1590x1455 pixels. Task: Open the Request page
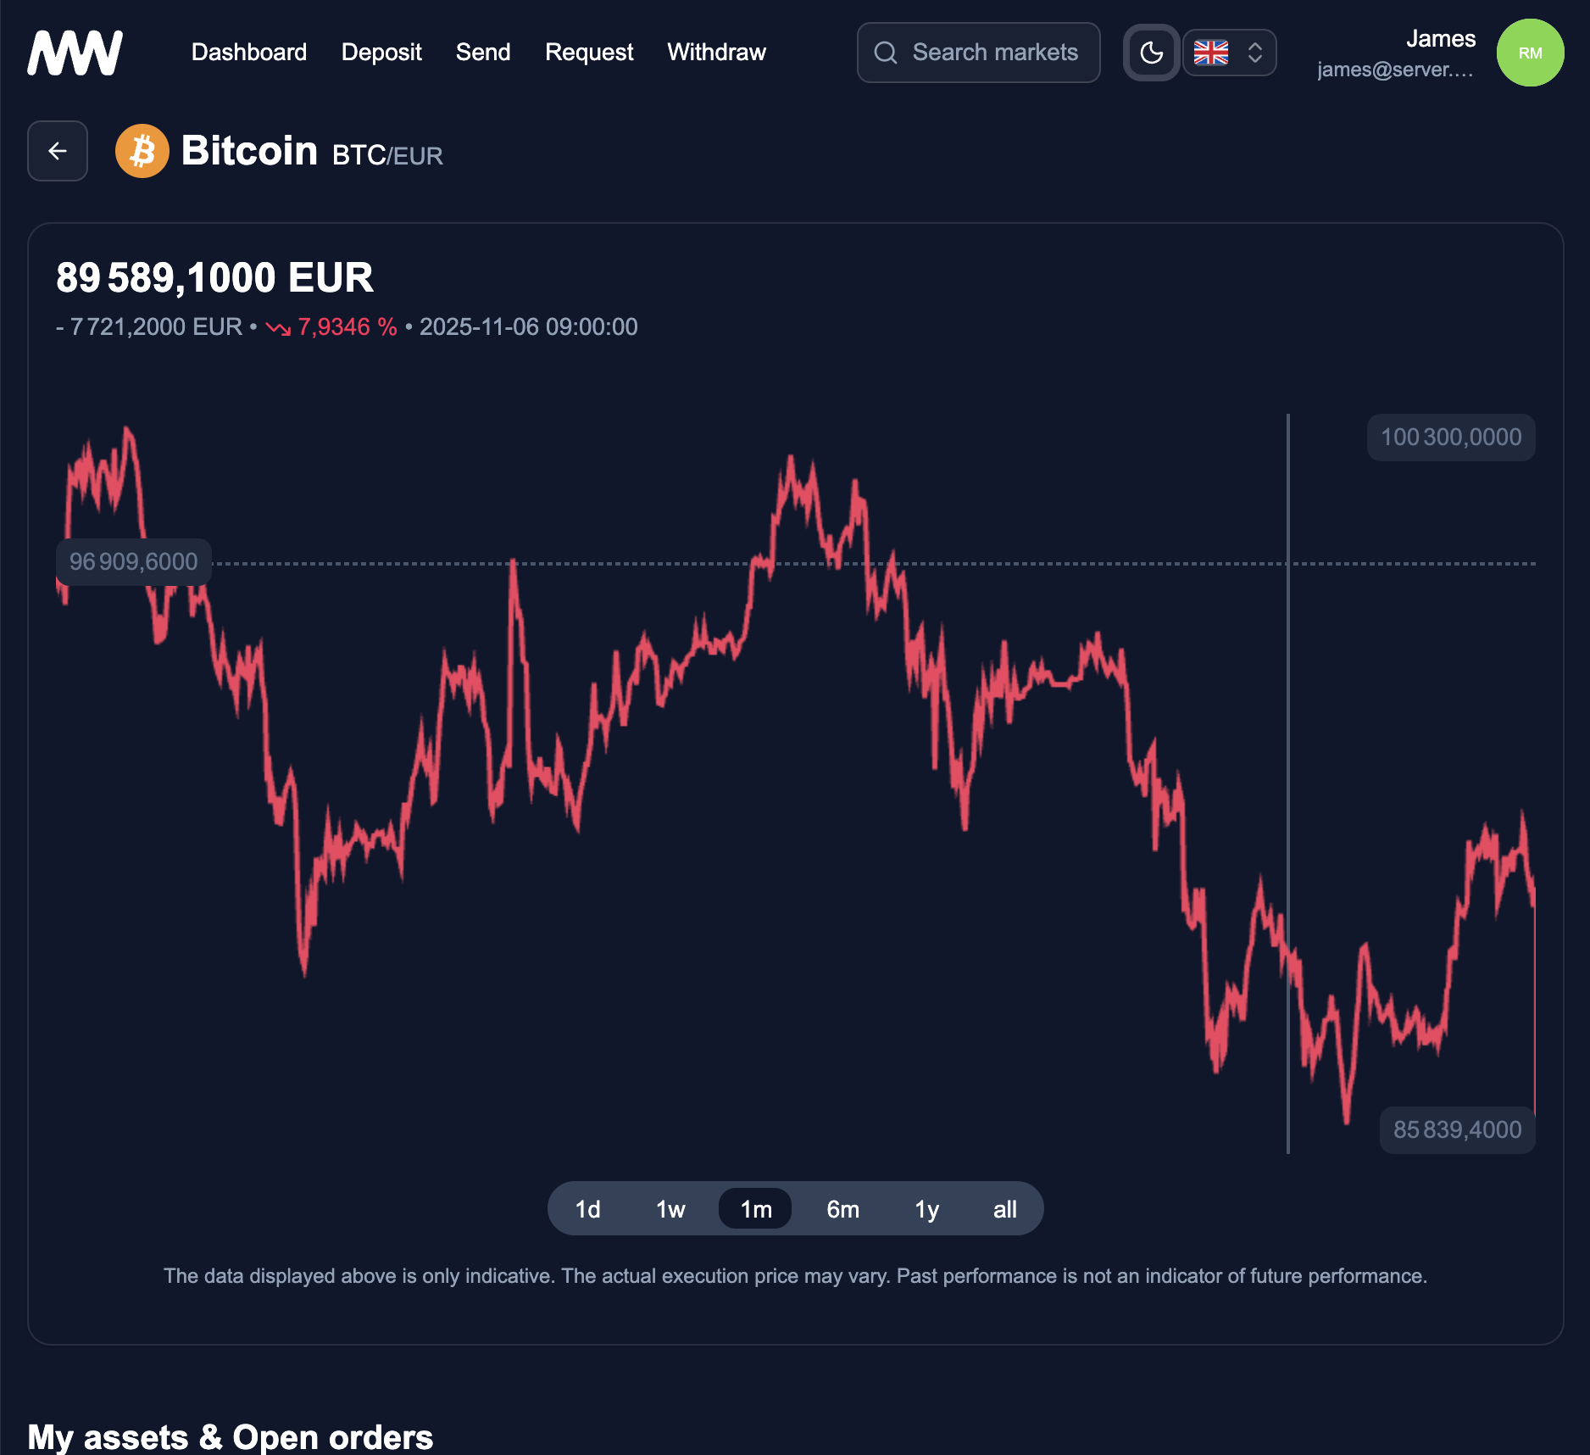pos(588,52)
